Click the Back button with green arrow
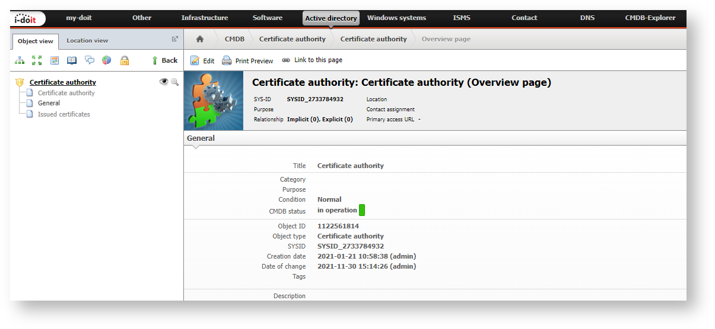Screen dimensions: 715x329 click(x=164, y=60)
